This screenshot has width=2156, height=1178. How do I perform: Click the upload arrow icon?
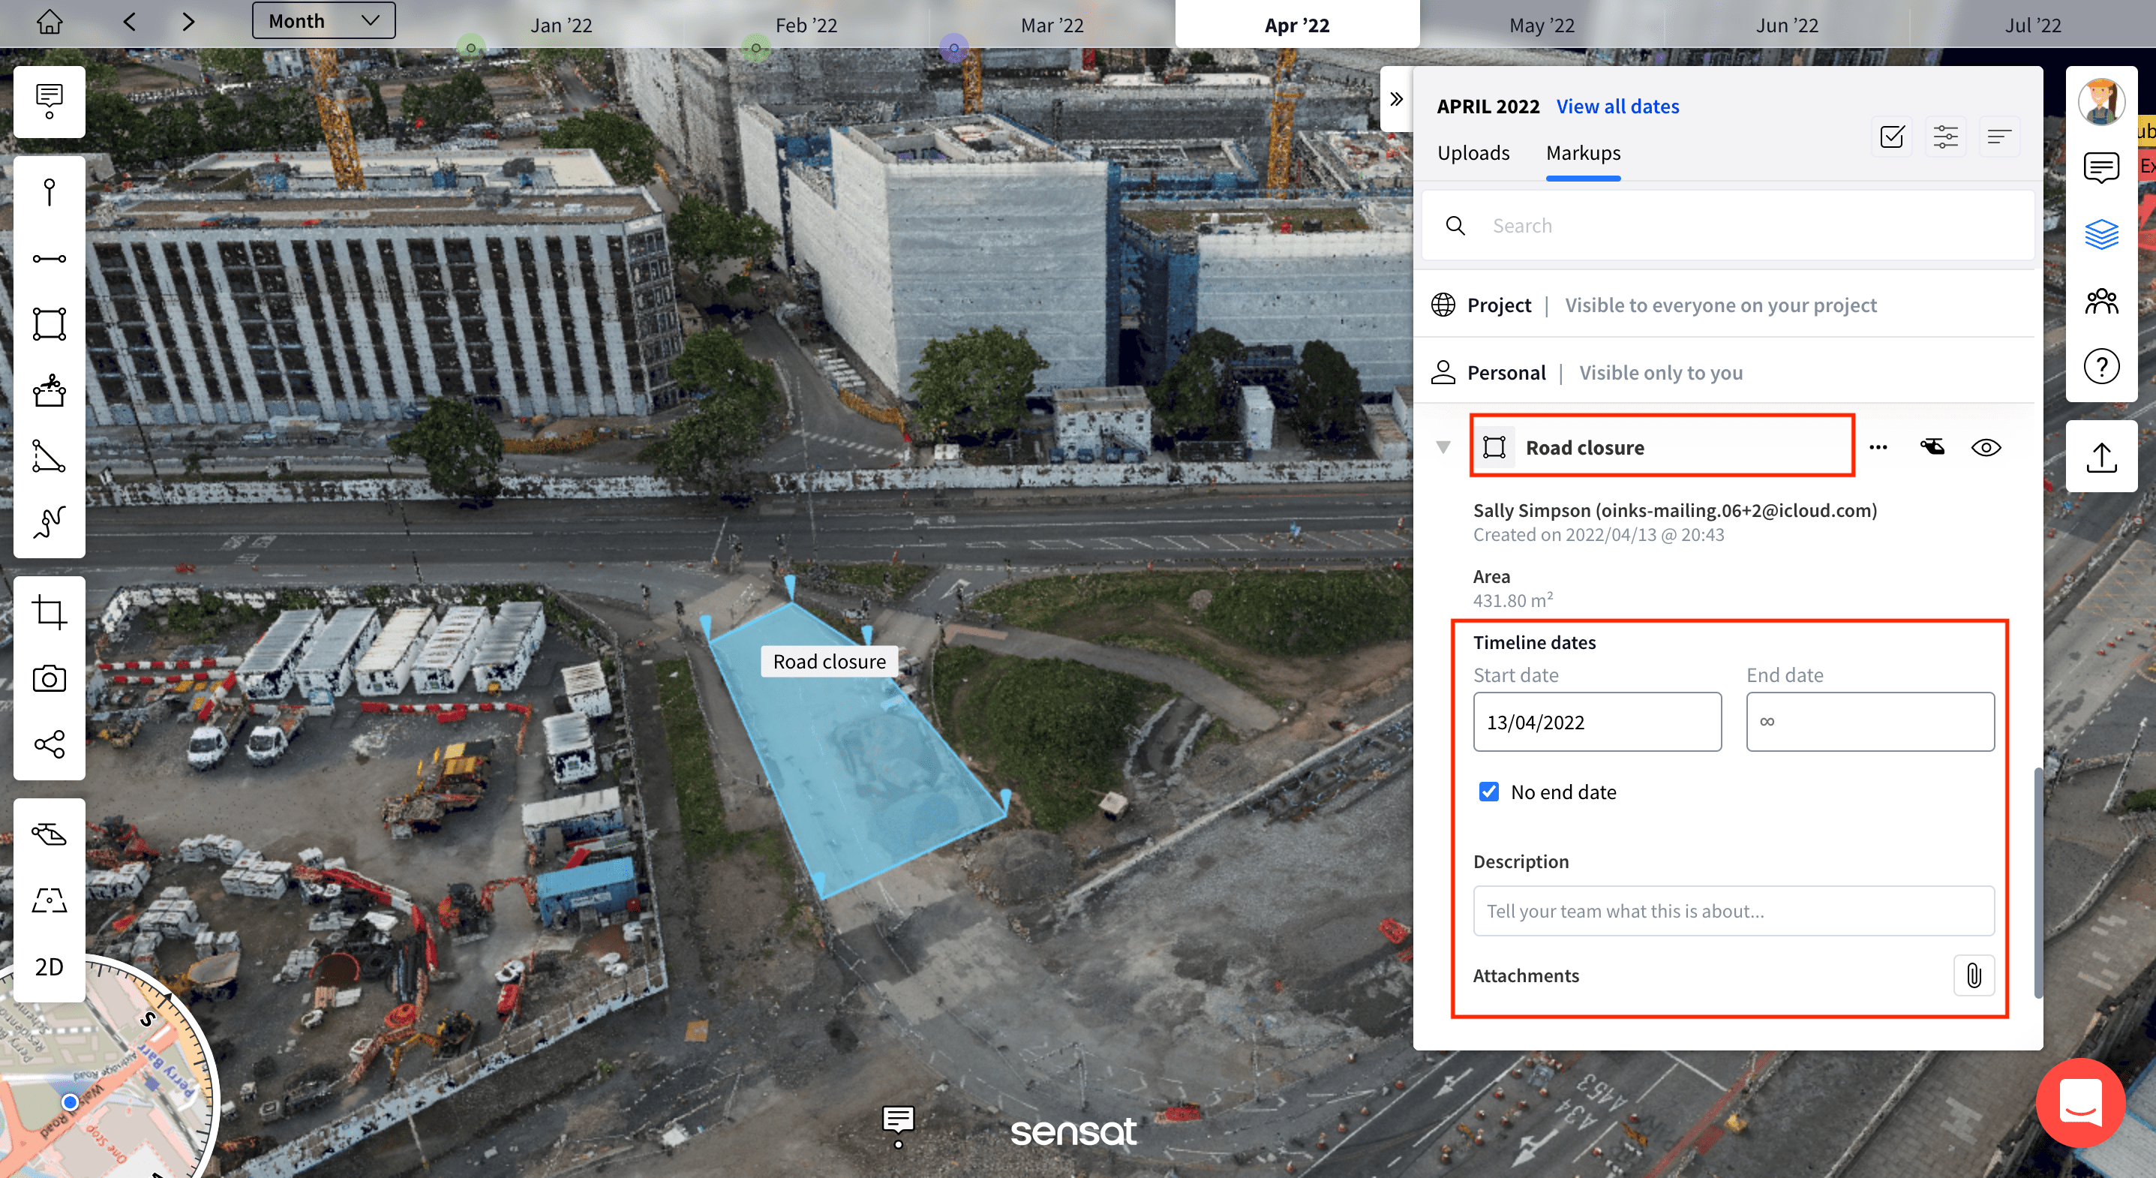click(2100, 457)
